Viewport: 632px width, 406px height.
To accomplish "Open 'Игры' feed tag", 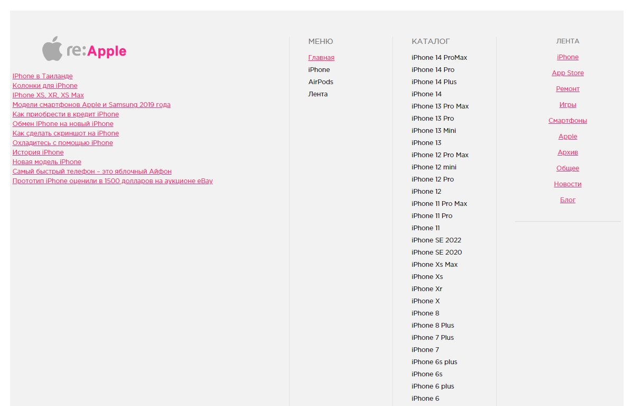I will coord(567,105).
